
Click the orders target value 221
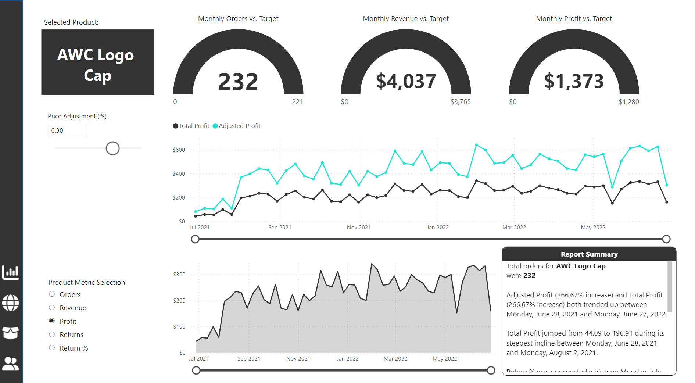point(297,102)
